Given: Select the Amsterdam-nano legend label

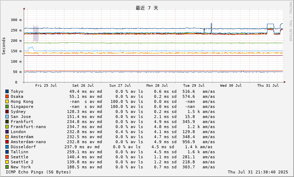Looking at the screenshot, I should pyautogui.click(x=28, y=142).
